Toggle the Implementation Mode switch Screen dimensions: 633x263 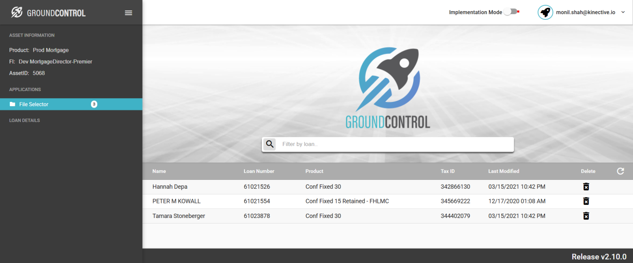(x=511, y=12)
